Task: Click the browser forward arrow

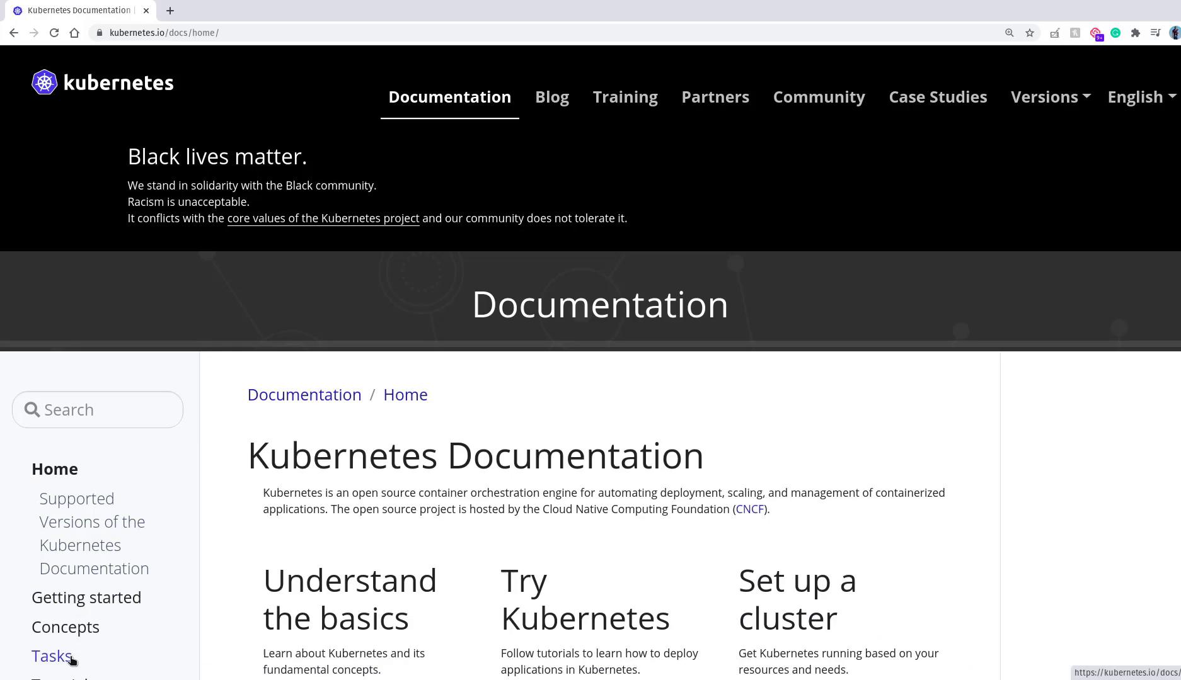Action: 34,33
